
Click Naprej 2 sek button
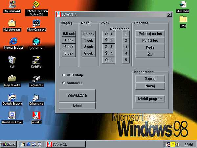[69, 47]
